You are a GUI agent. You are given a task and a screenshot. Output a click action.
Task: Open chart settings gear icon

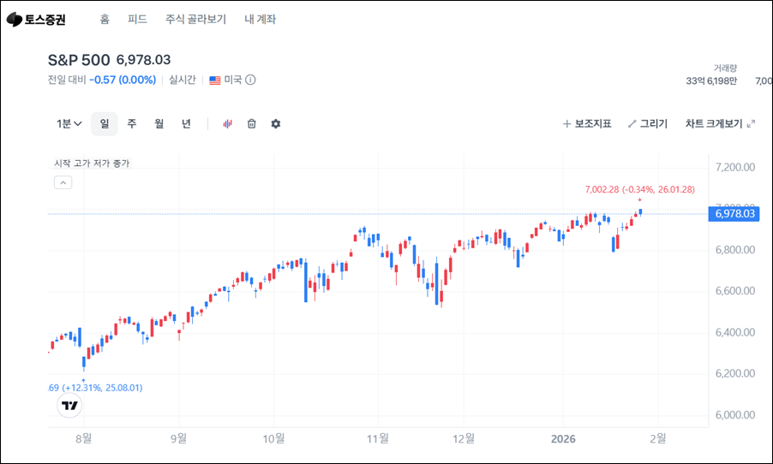(x=276, y=123)
